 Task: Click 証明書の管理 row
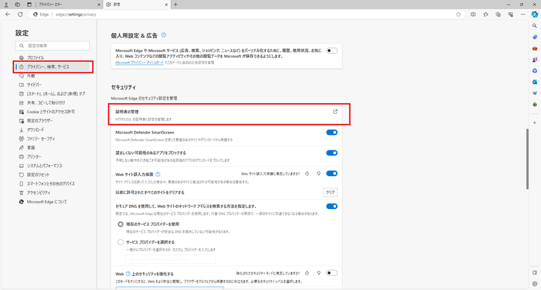pyautogui.click(x=227, y=115)
